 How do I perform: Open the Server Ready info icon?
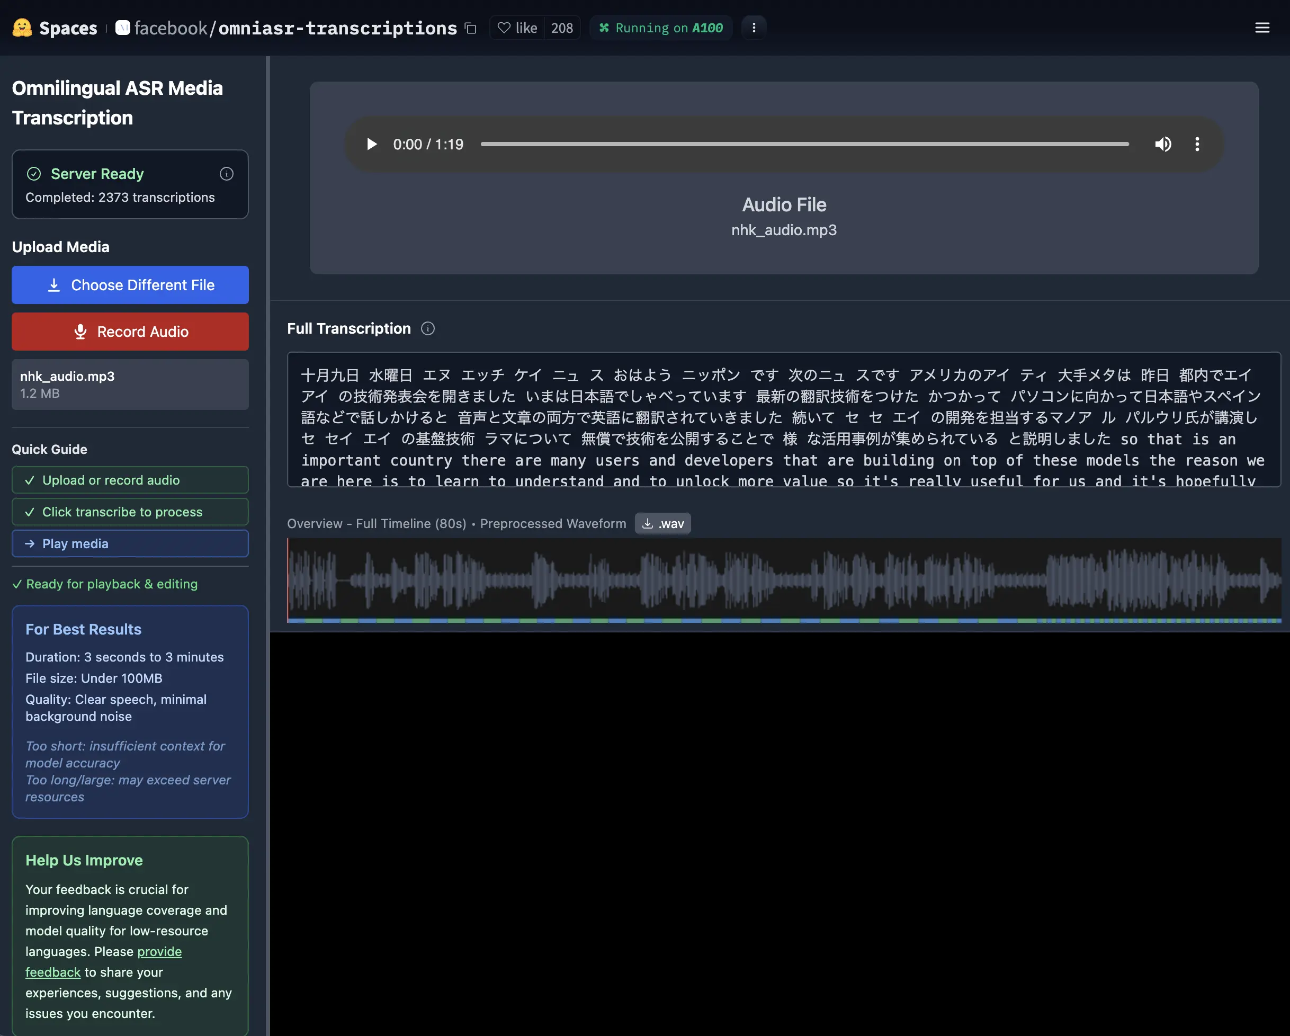click(226, 174)
